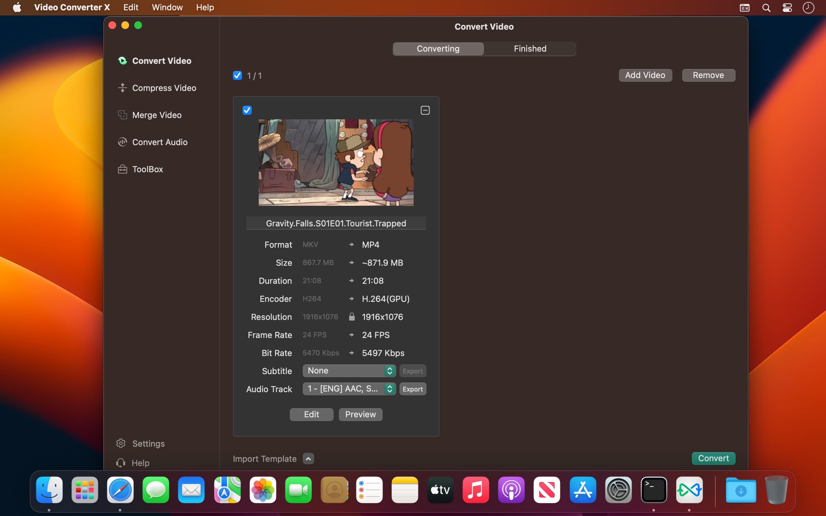Unlock the output resolution setting
The height and width of the screenshot is (516, 826).
tap(352, 316)
